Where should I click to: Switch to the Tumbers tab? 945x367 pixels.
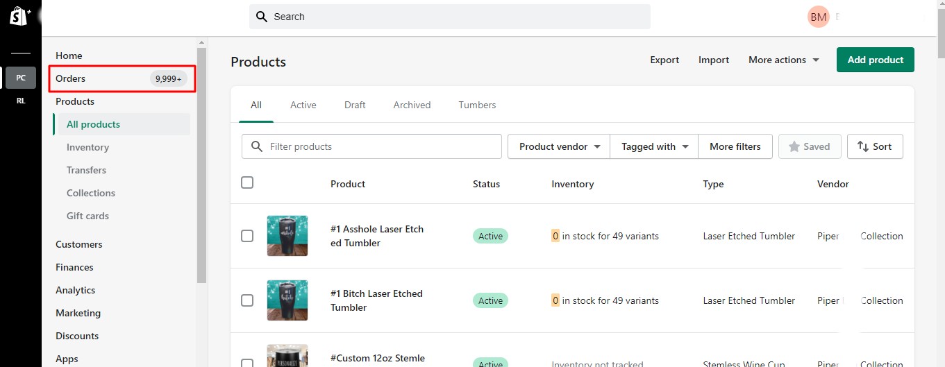(477, 105)
